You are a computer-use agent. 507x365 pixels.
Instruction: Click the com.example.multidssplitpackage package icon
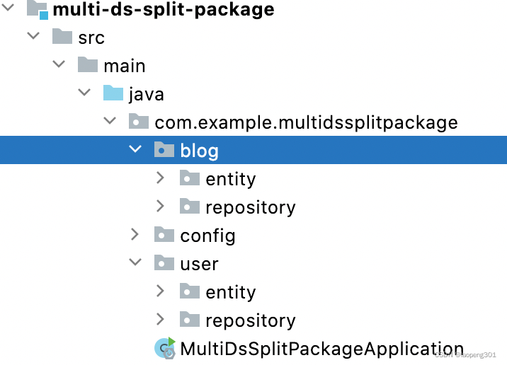tap(139, 122)
